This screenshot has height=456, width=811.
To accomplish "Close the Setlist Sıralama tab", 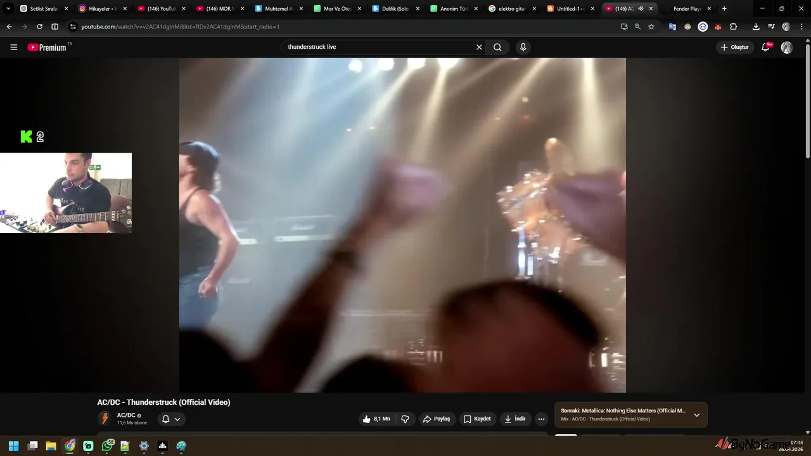I will click(x=67, y=9).
